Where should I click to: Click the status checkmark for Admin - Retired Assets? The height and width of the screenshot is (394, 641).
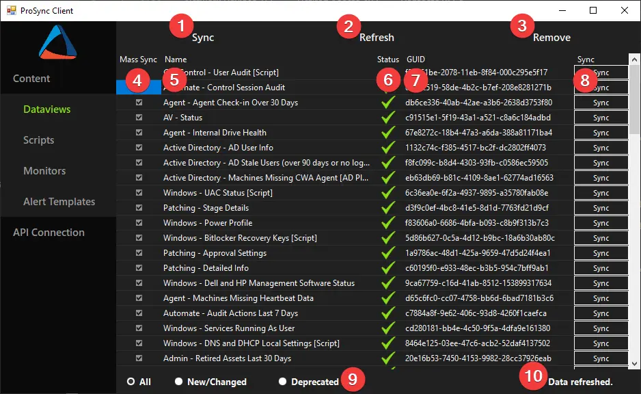click(388, 358)
